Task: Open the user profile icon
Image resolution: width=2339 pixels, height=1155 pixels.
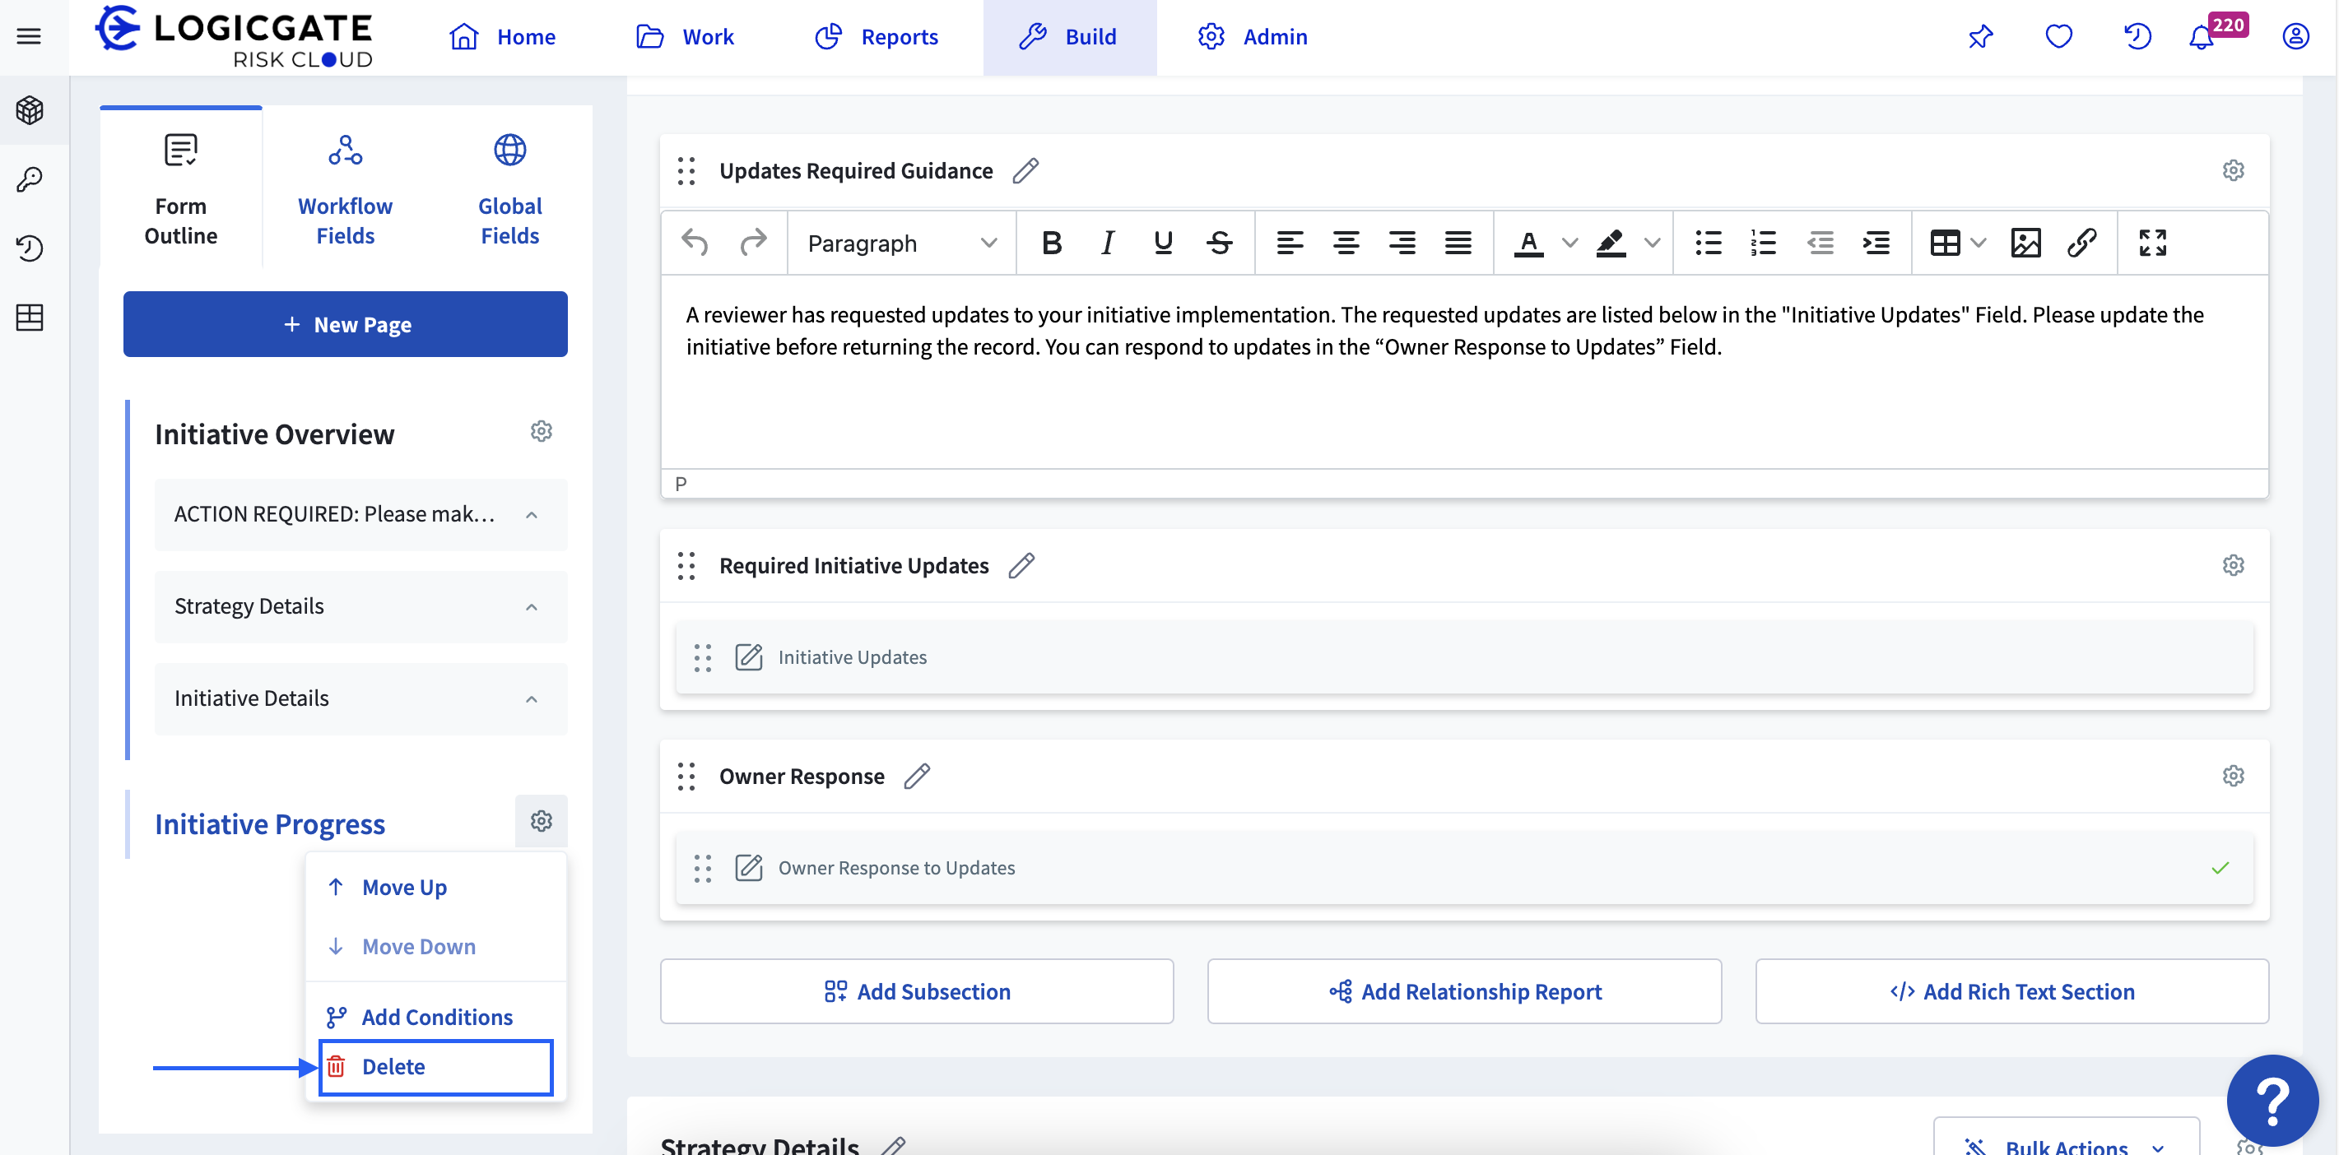Action: tap(2295, 36)
